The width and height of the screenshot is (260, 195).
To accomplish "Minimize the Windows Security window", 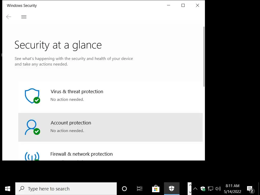I will 169,5.
